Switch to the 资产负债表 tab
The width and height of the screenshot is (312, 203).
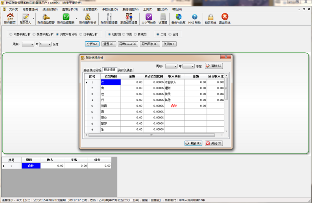pos(125,70)
